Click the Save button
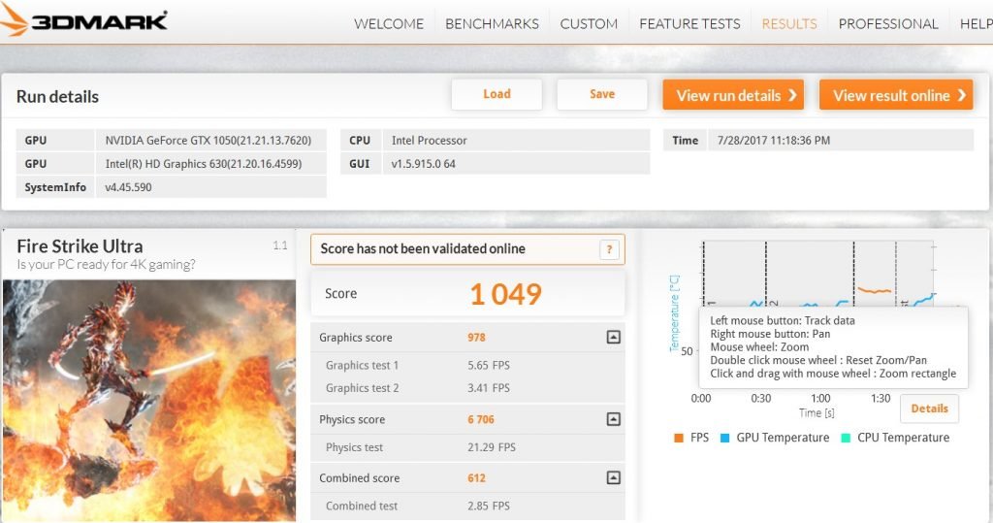The image size is (993, 523). click(x=602, y=94)
